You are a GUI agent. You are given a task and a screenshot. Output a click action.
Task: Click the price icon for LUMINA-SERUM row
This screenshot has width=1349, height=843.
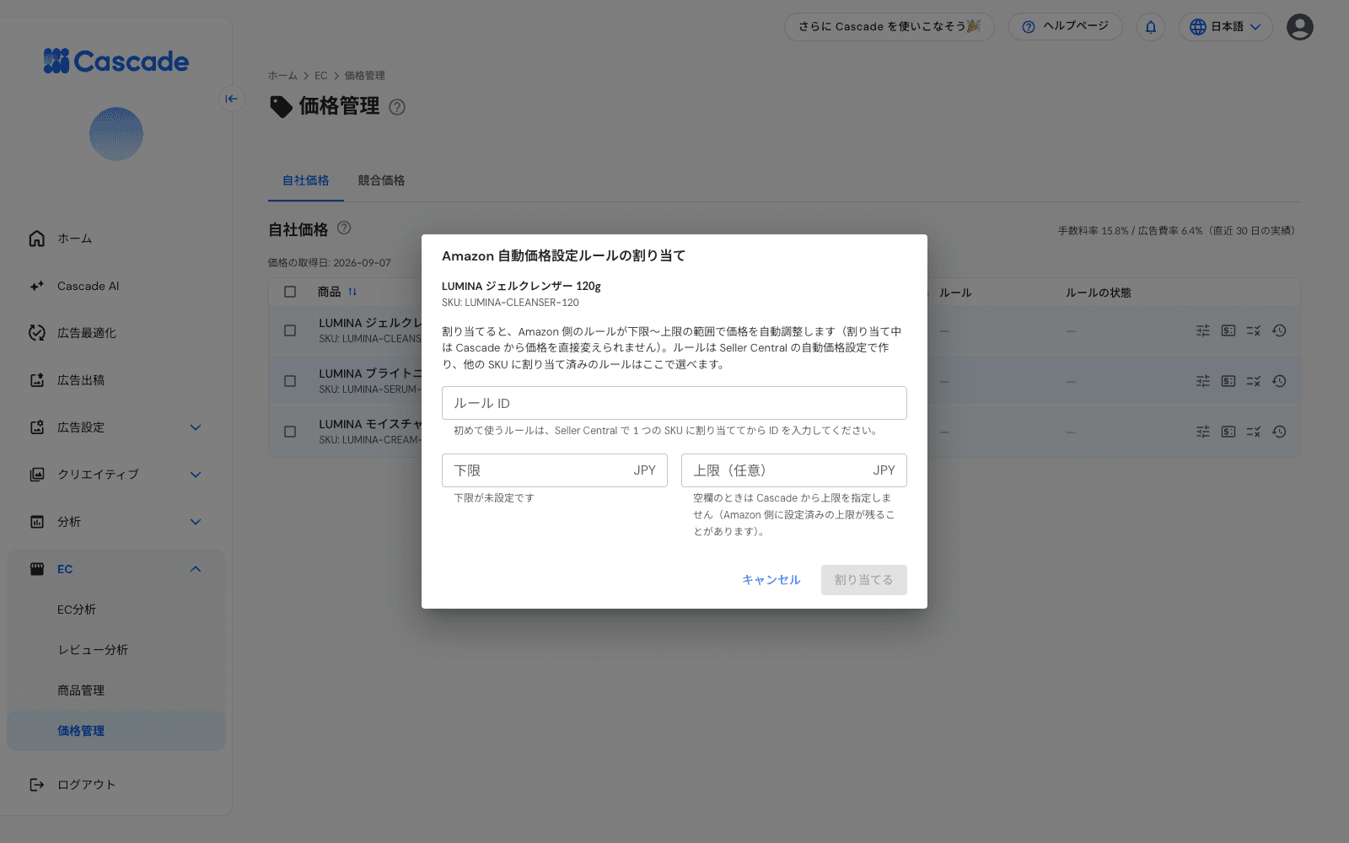pyautogui.click(x=1228, y=381)
